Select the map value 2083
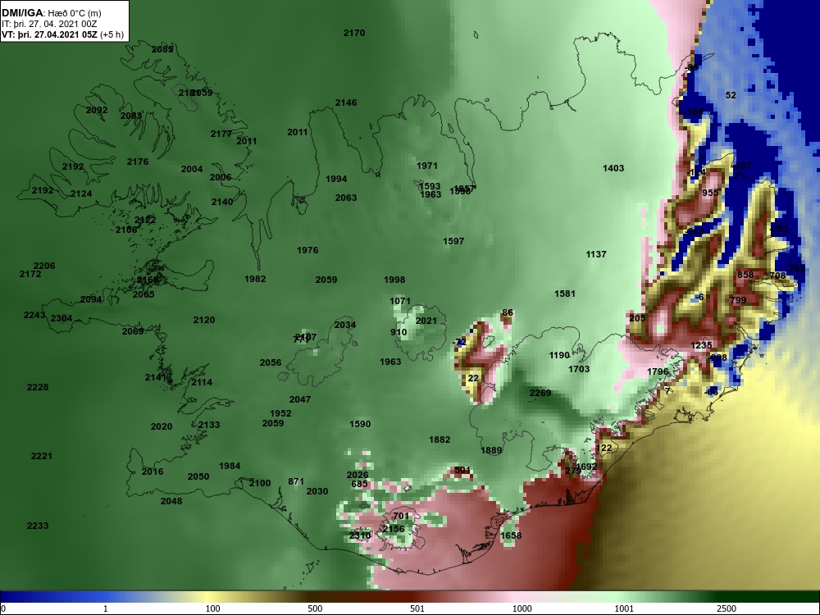 [131, 116]
